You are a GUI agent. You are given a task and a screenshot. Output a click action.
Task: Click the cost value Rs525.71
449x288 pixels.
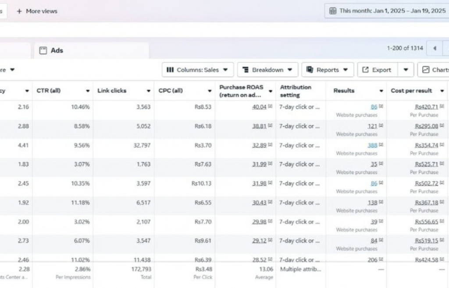(x=427, y=164)
